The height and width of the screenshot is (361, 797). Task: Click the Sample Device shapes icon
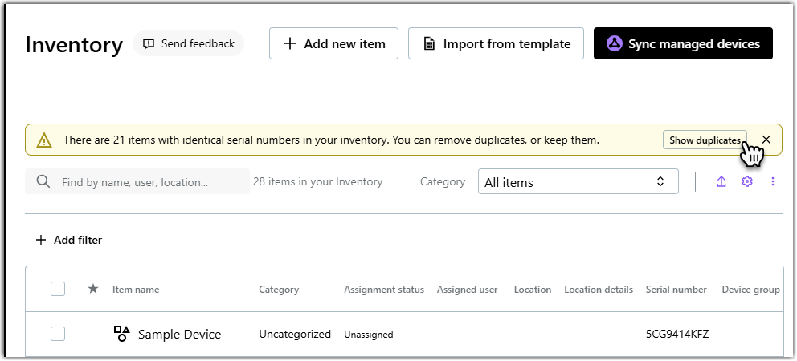(x=121, y=334)
